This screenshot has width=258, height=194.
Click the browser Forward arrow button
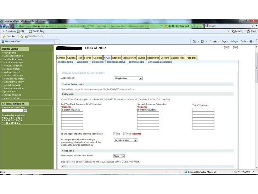click(8, 26)
